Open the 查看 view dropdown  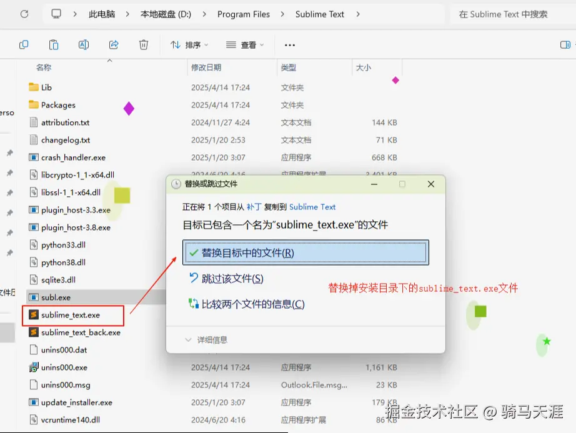245,45
